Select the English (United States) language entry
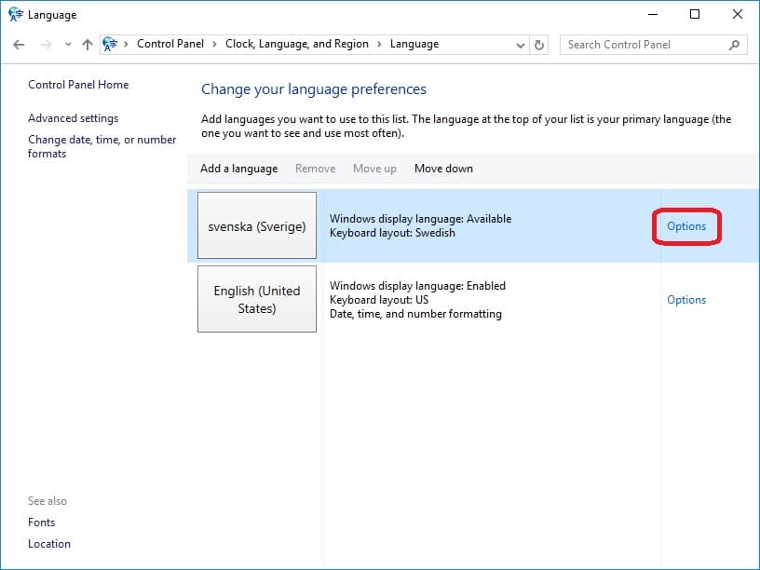Image resolution: width=760 pixels, height=570 pixels. 257,298
